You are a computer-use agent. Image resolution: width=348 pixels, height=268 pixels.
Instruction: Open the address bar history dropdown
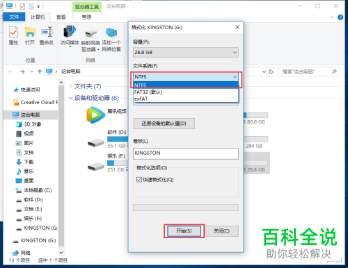click(264, 72)
